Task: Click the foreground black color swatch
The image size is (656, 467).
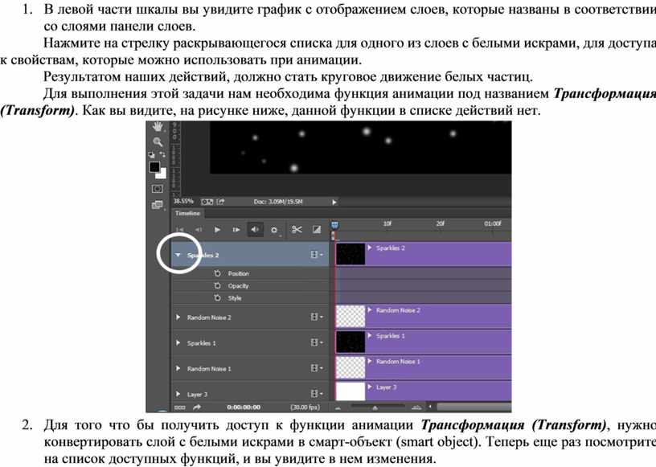Action: click(x=154, y=167)
